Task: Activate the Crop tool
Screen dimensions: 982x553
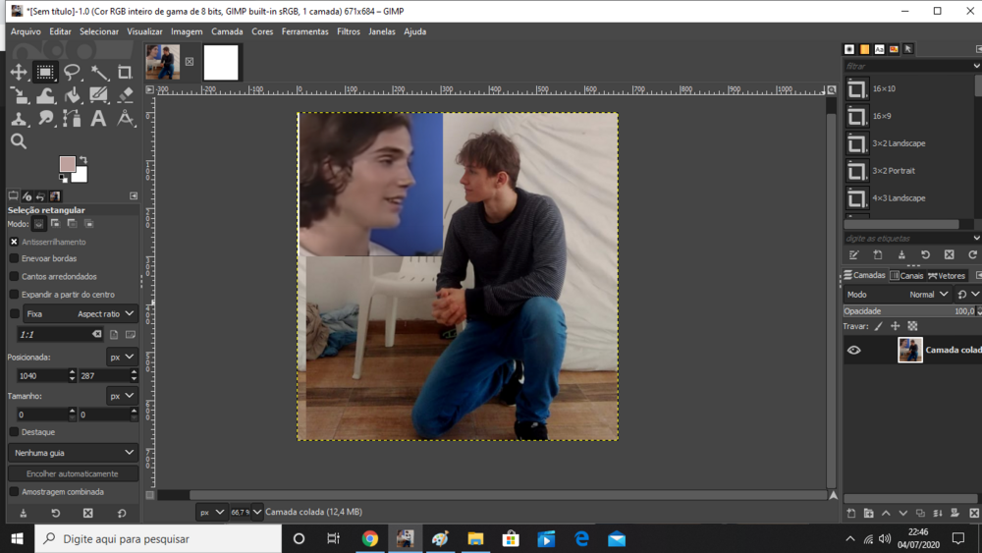Action: [125, 72]
